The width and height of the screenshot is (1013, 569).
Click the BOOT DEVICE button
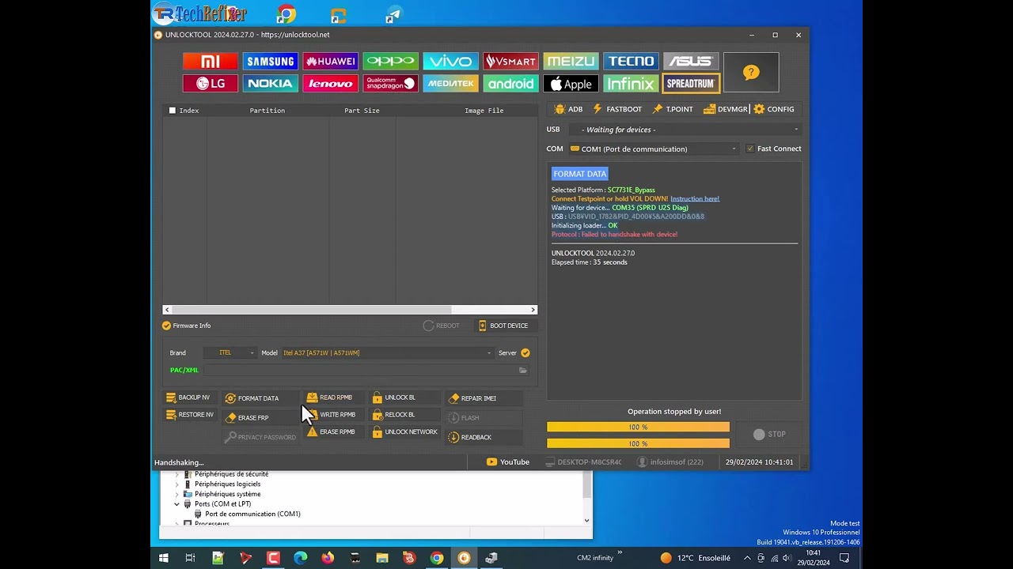click(x=503, y=326)
